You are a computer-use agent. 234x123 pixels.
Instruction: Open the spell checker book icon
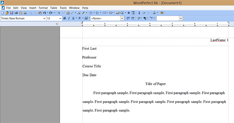(x=118, y=13)
